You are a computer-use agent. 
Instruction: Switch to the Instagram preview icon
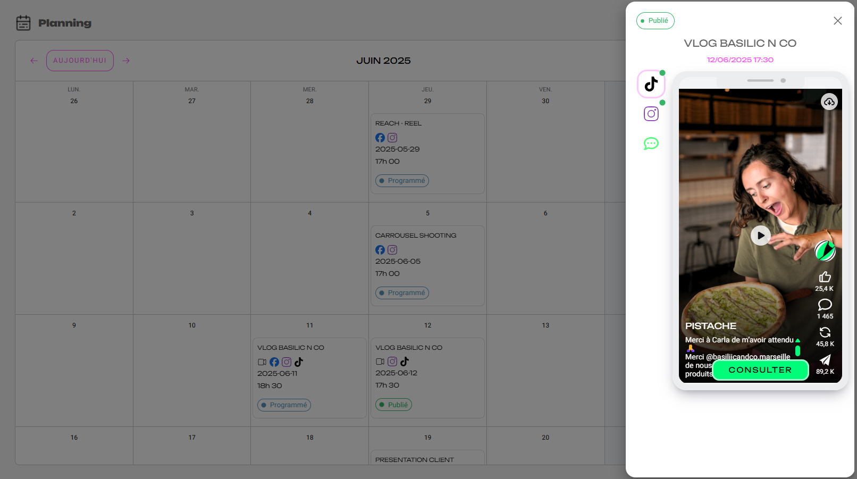[x=651, y=114]
